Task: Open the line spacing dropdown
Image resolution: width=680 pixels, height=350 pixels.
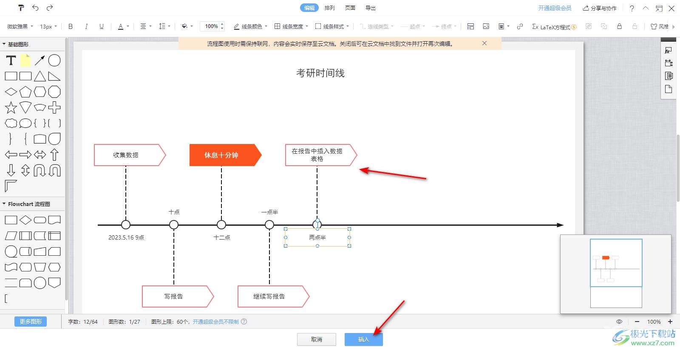Action: pyautogui.click(x=164, y=26)
